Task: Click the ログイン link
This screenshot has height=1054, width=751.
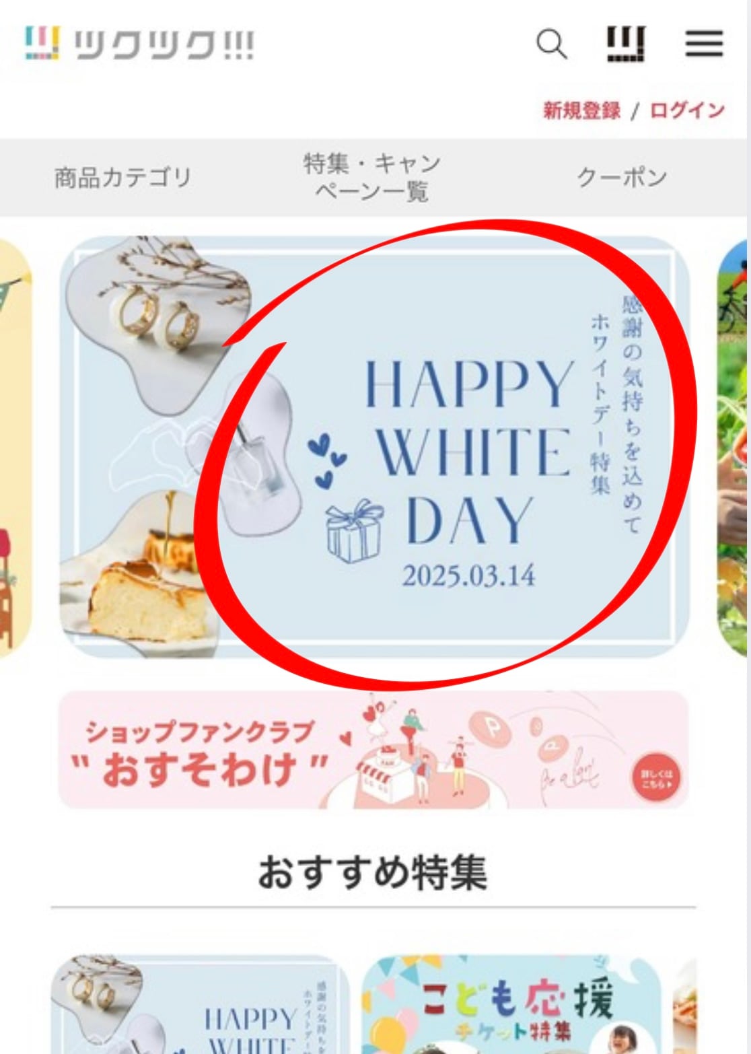Action: tap(687, 110)
